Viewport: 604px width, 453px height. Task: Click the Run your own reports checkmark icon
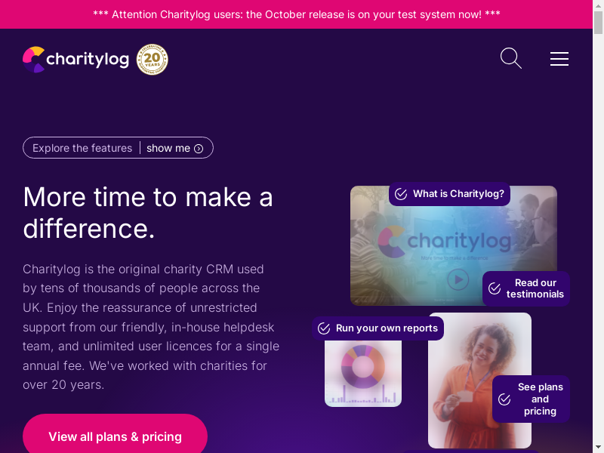coord(324,328)
